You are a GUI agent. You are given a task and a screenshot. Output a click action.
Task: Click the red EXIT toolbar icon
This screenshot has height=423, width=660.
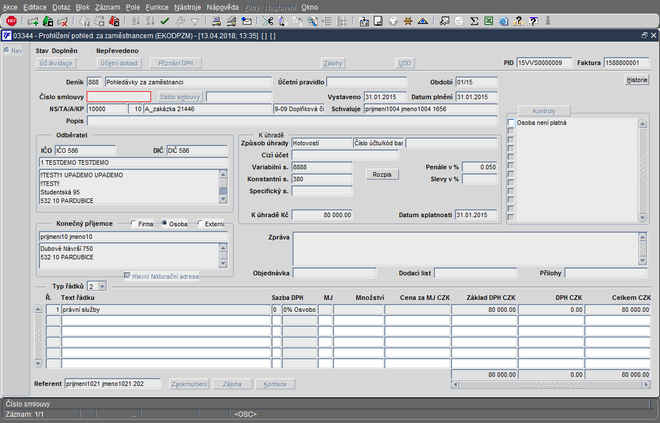(11, 21)
